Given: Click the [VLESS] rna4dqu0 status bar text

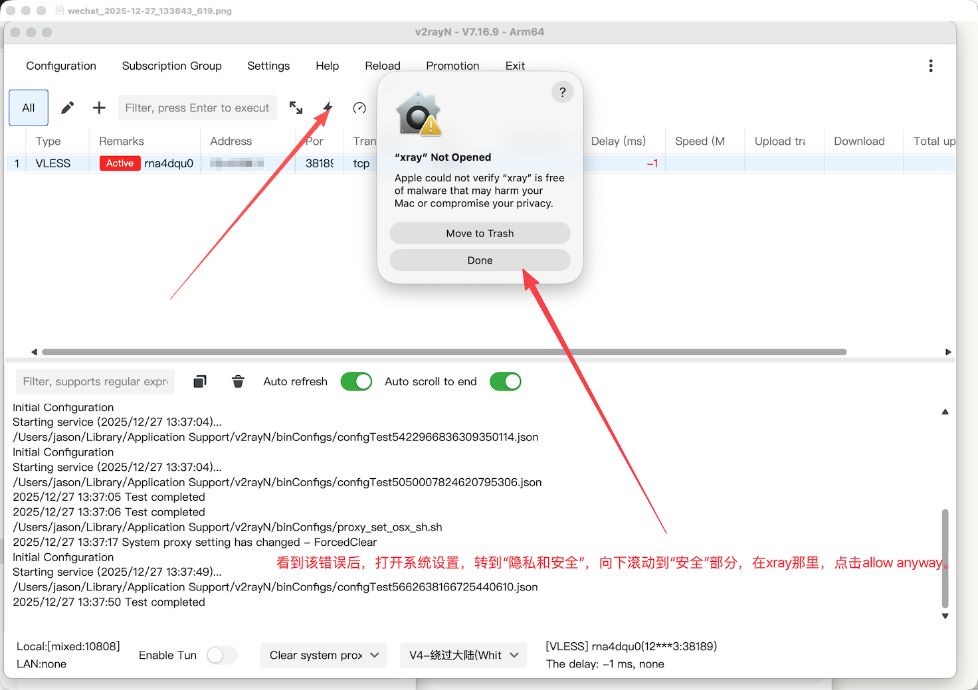Looking at the screenshot, I should point(631,646).
